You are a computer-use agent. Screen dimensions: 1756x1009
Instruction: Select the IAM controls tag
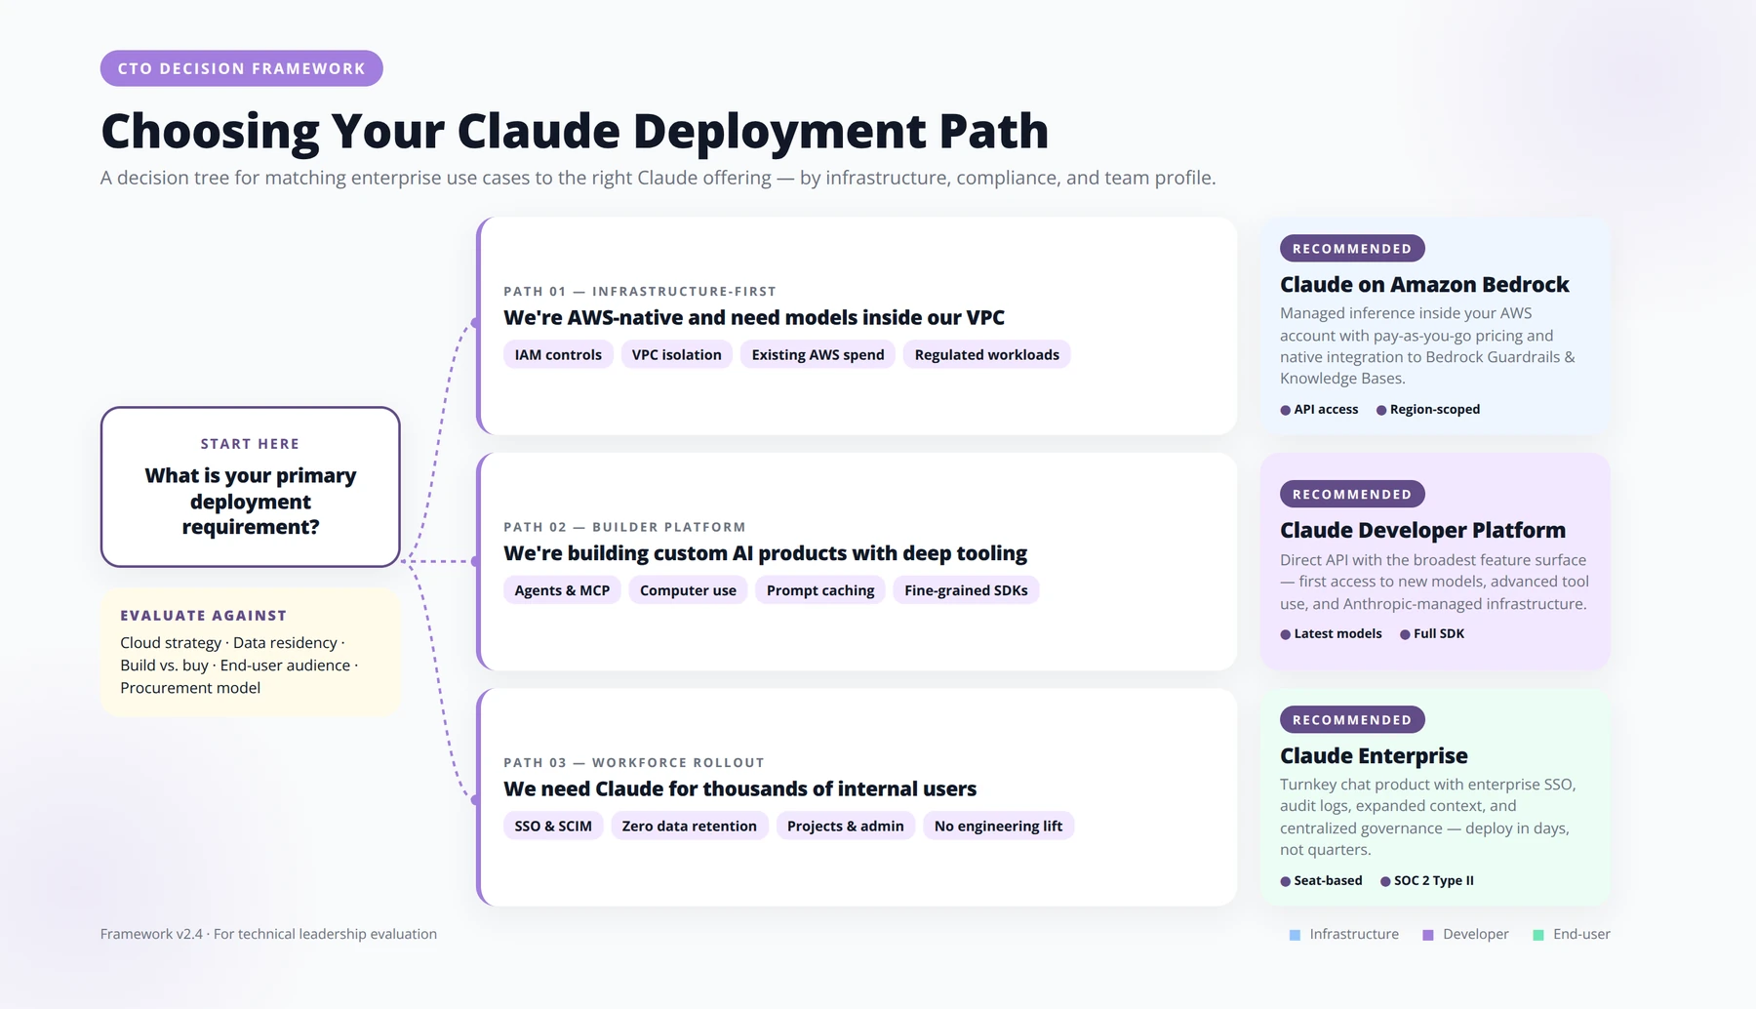click(x=558, y=354)
